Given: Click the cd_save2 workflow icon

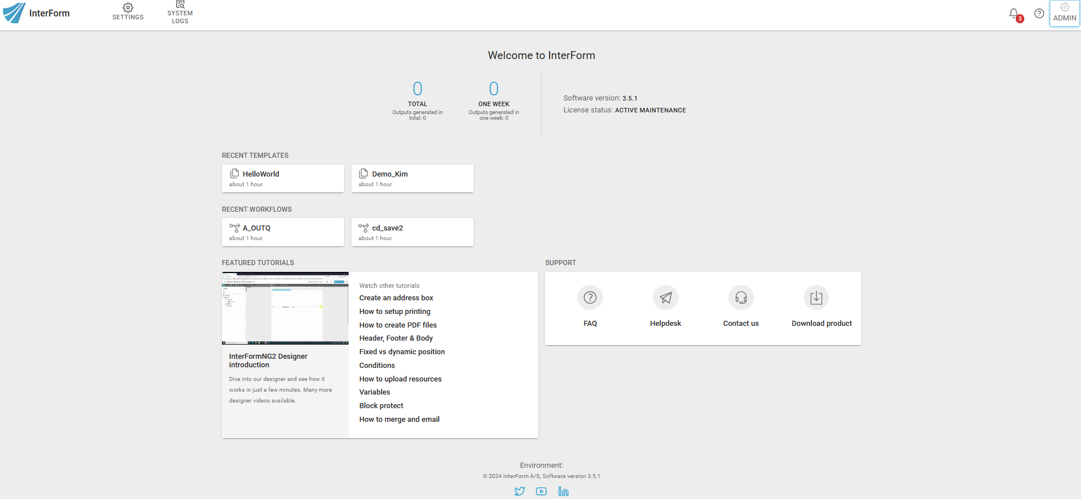Looking at the screenshot, I should (364, 228).
